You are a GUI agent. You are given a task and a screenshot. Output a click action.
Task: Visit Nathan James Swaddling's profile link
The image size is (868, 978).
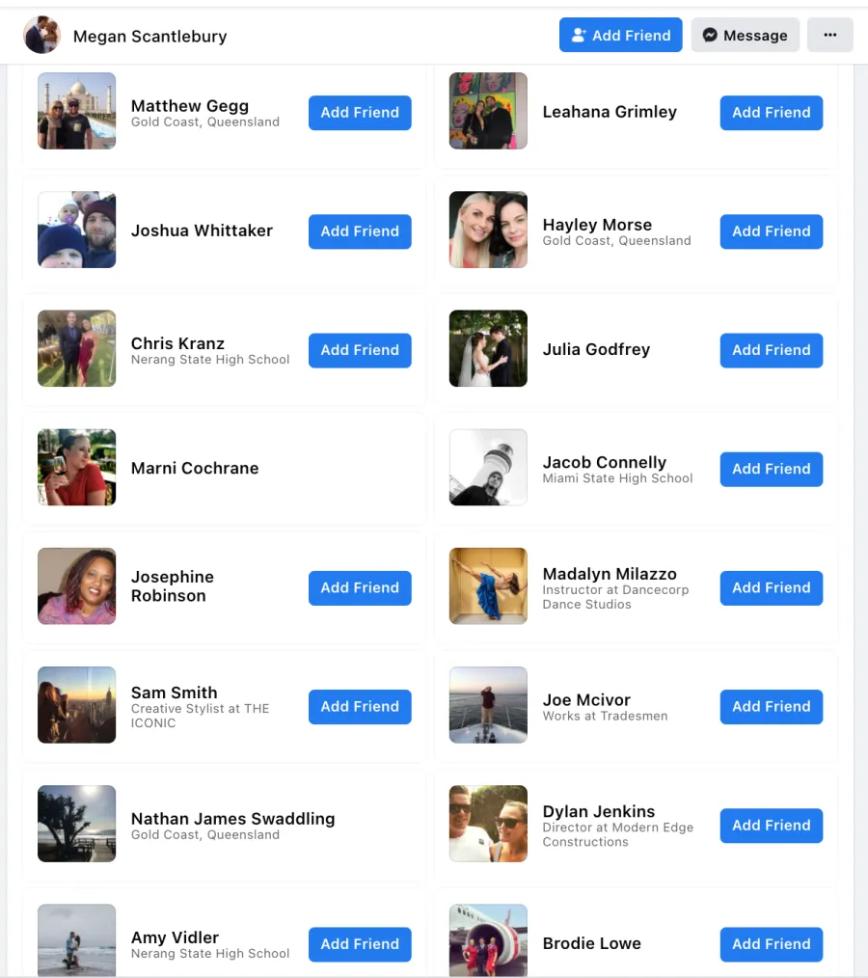[232, 818]
